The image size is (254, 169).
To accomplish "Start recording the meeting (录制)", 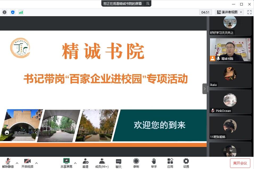I will point(136,163).
